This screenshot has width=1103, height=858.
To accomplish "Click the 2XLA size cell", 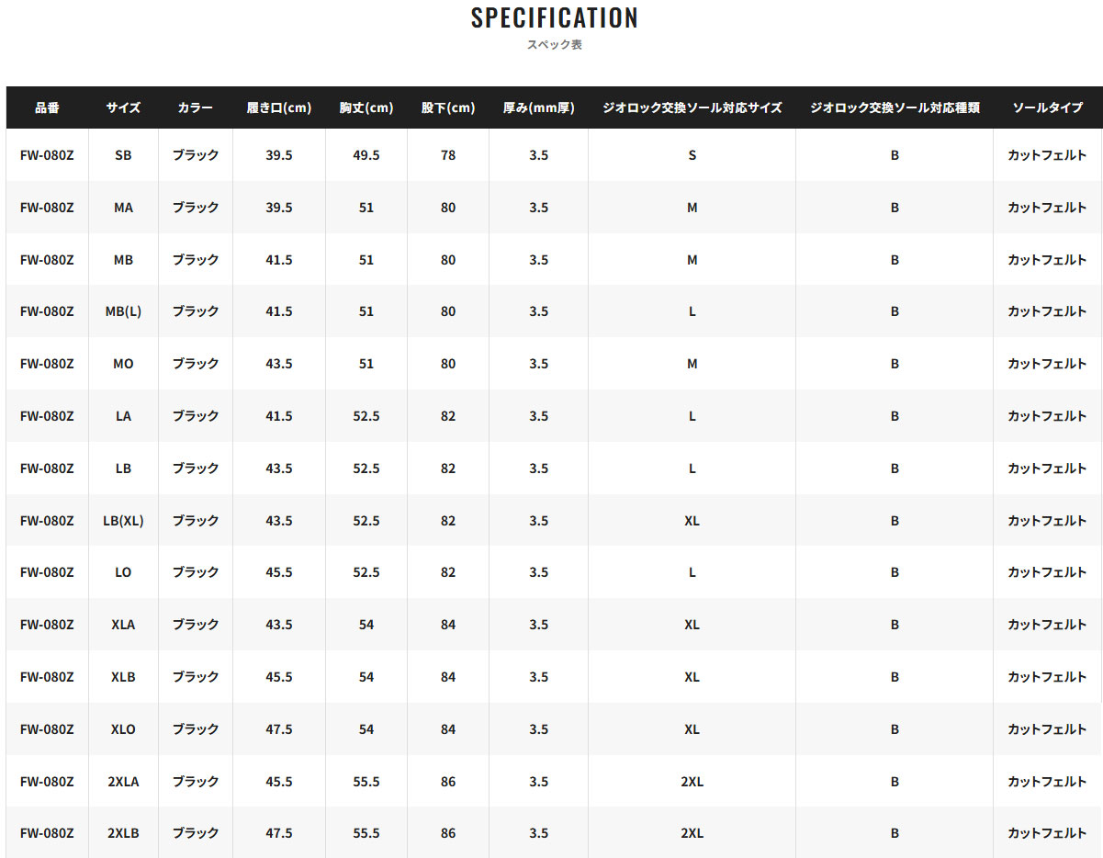I will click(123, 781).
